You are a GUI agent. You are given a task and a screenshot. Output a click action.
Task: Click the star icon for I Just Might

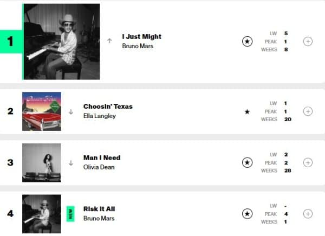[247, 42]
